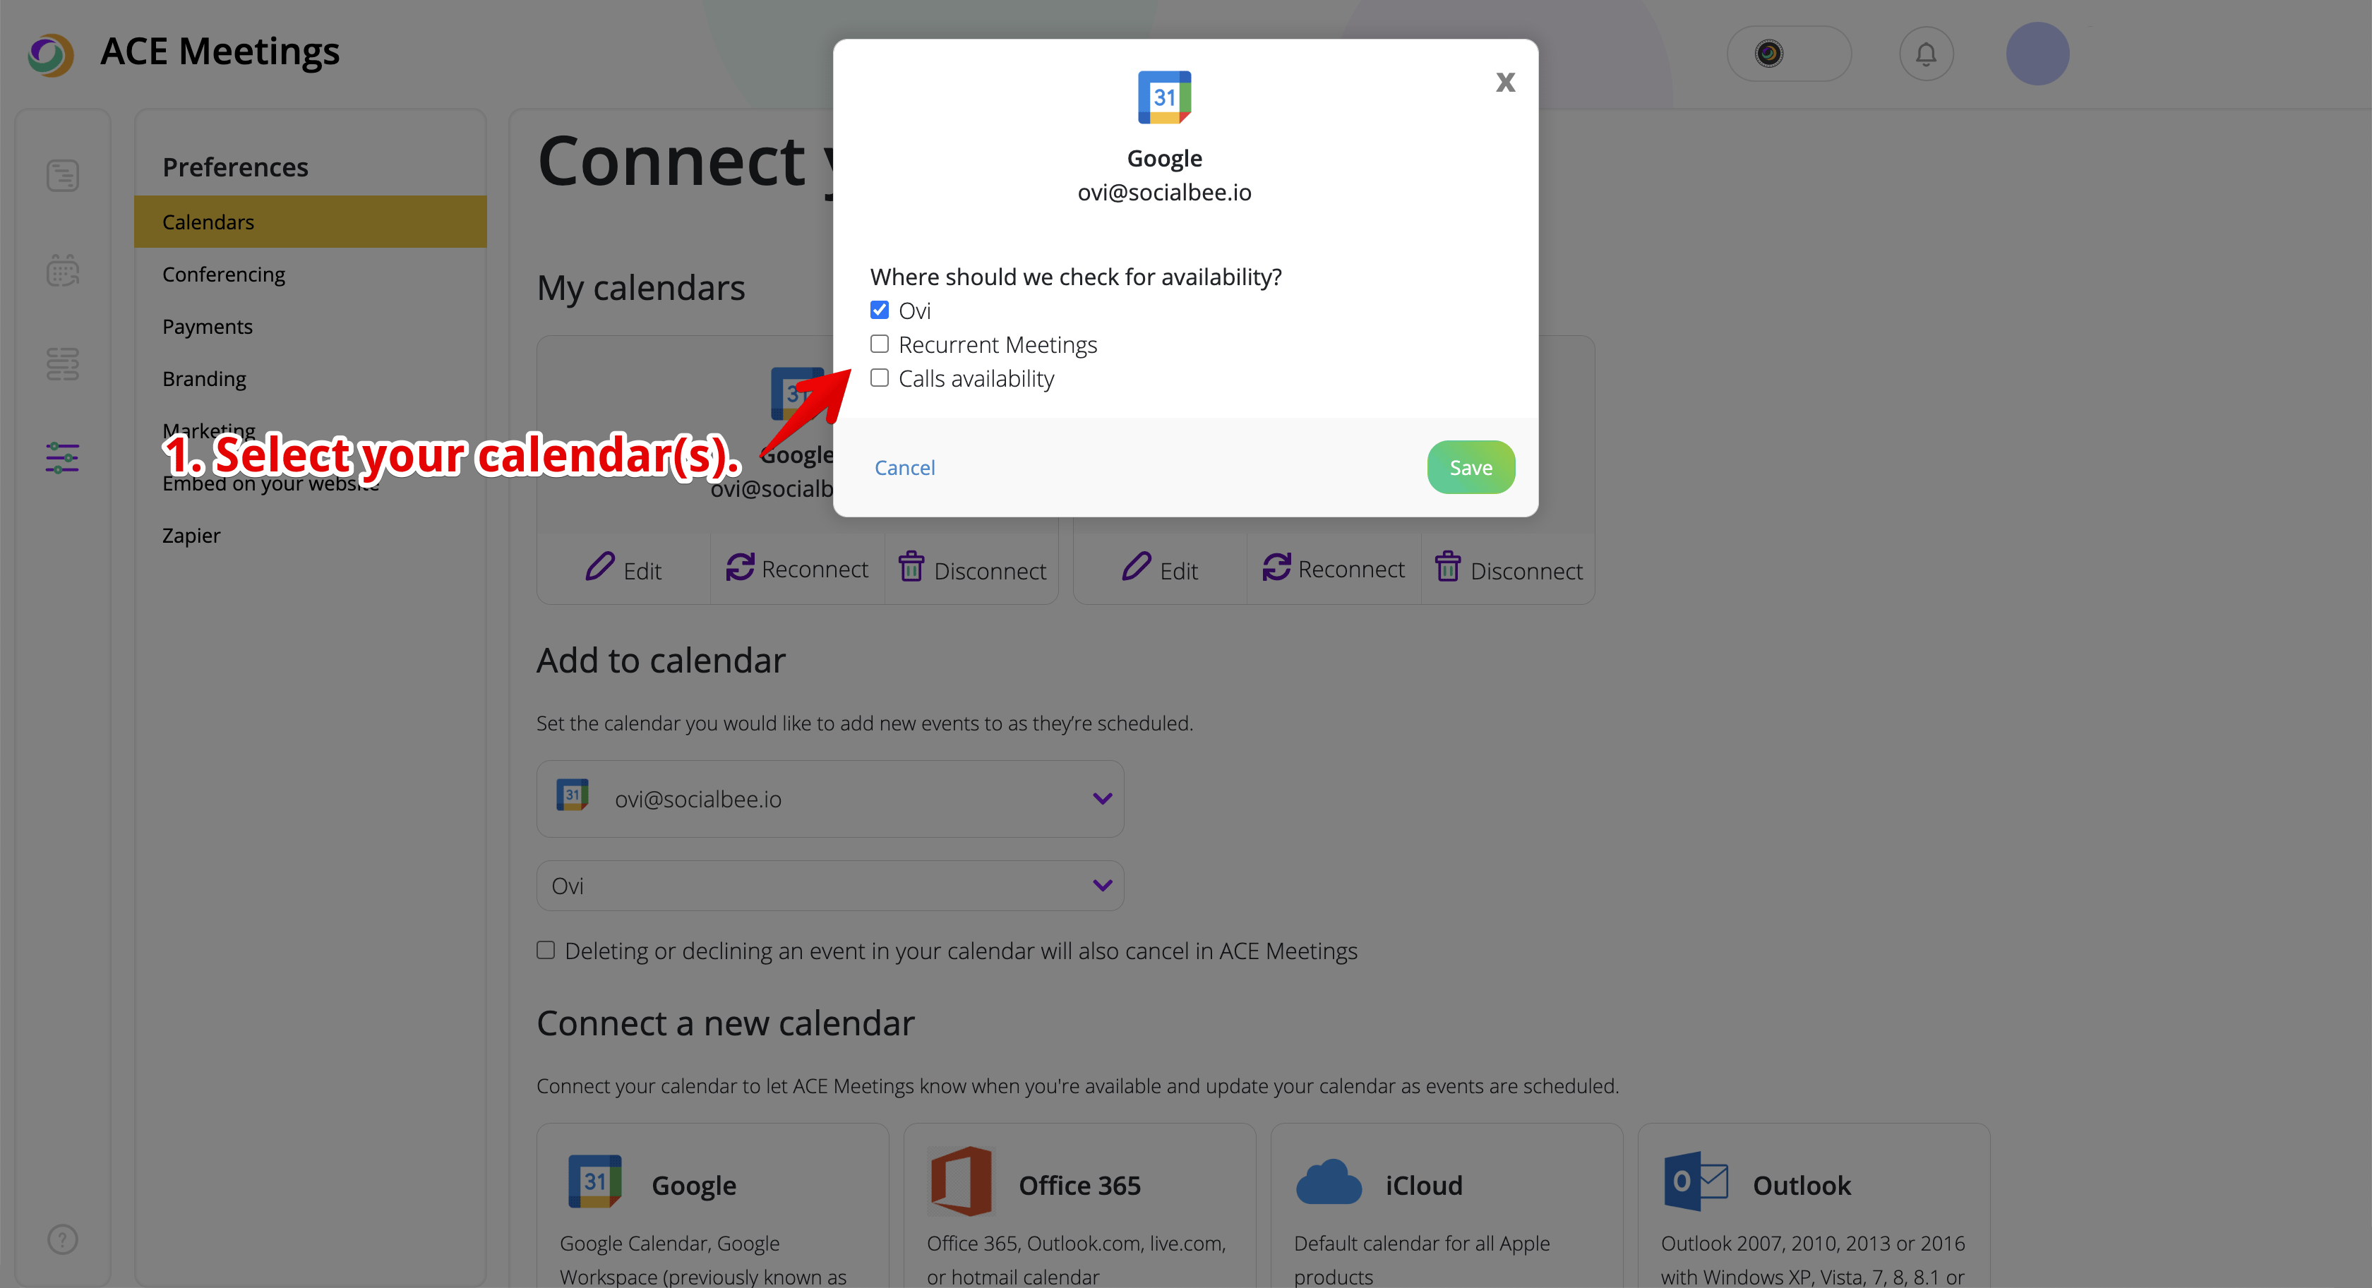Open the preferences sliders sidebar icon
The image size is (2372, 1288).
pyautogui.click(x=63, y=457)
